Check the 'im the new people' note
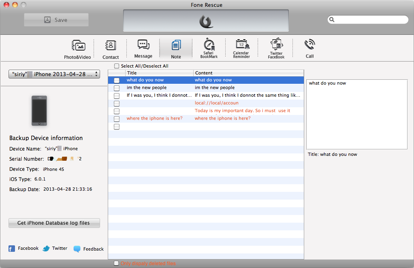The image size is (414, 268). (117, 88)
